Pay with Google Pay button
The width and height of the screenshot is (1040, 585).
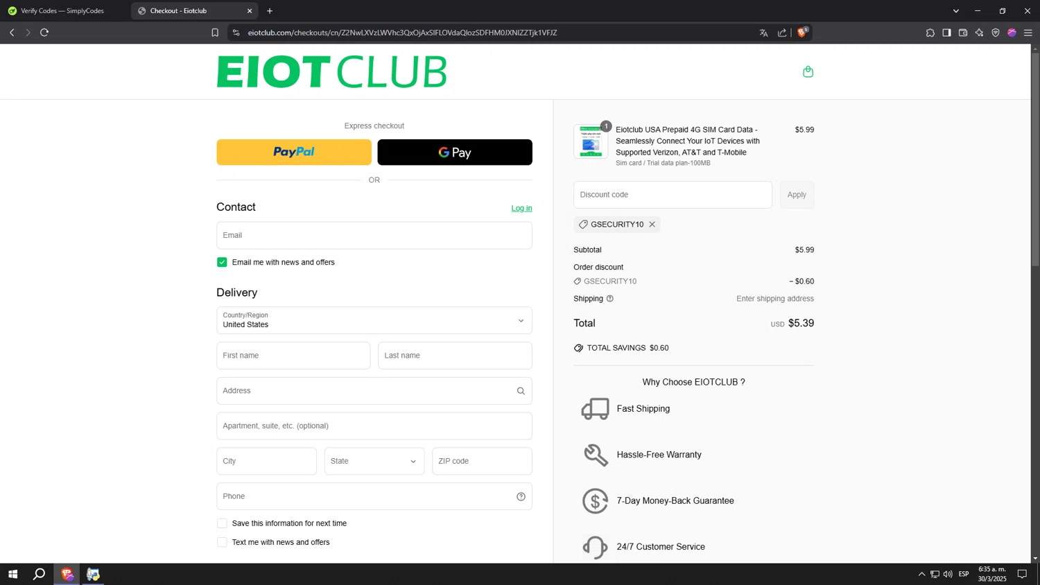(455, 152)
